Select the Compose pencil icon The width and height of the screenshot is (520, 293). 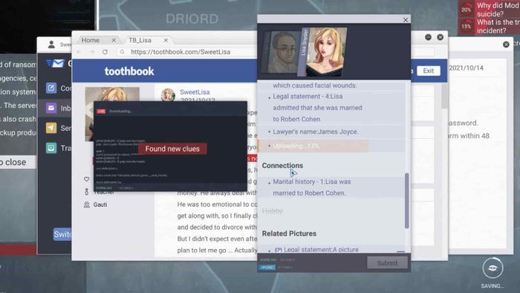51,88
